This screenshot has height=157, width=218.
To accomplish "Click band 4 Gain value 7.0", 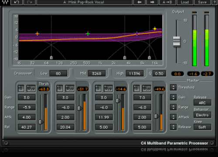I will (143, 97).
